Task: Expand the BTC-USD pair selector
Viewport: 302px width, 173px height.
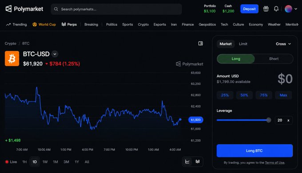Action: click(55, 54)
